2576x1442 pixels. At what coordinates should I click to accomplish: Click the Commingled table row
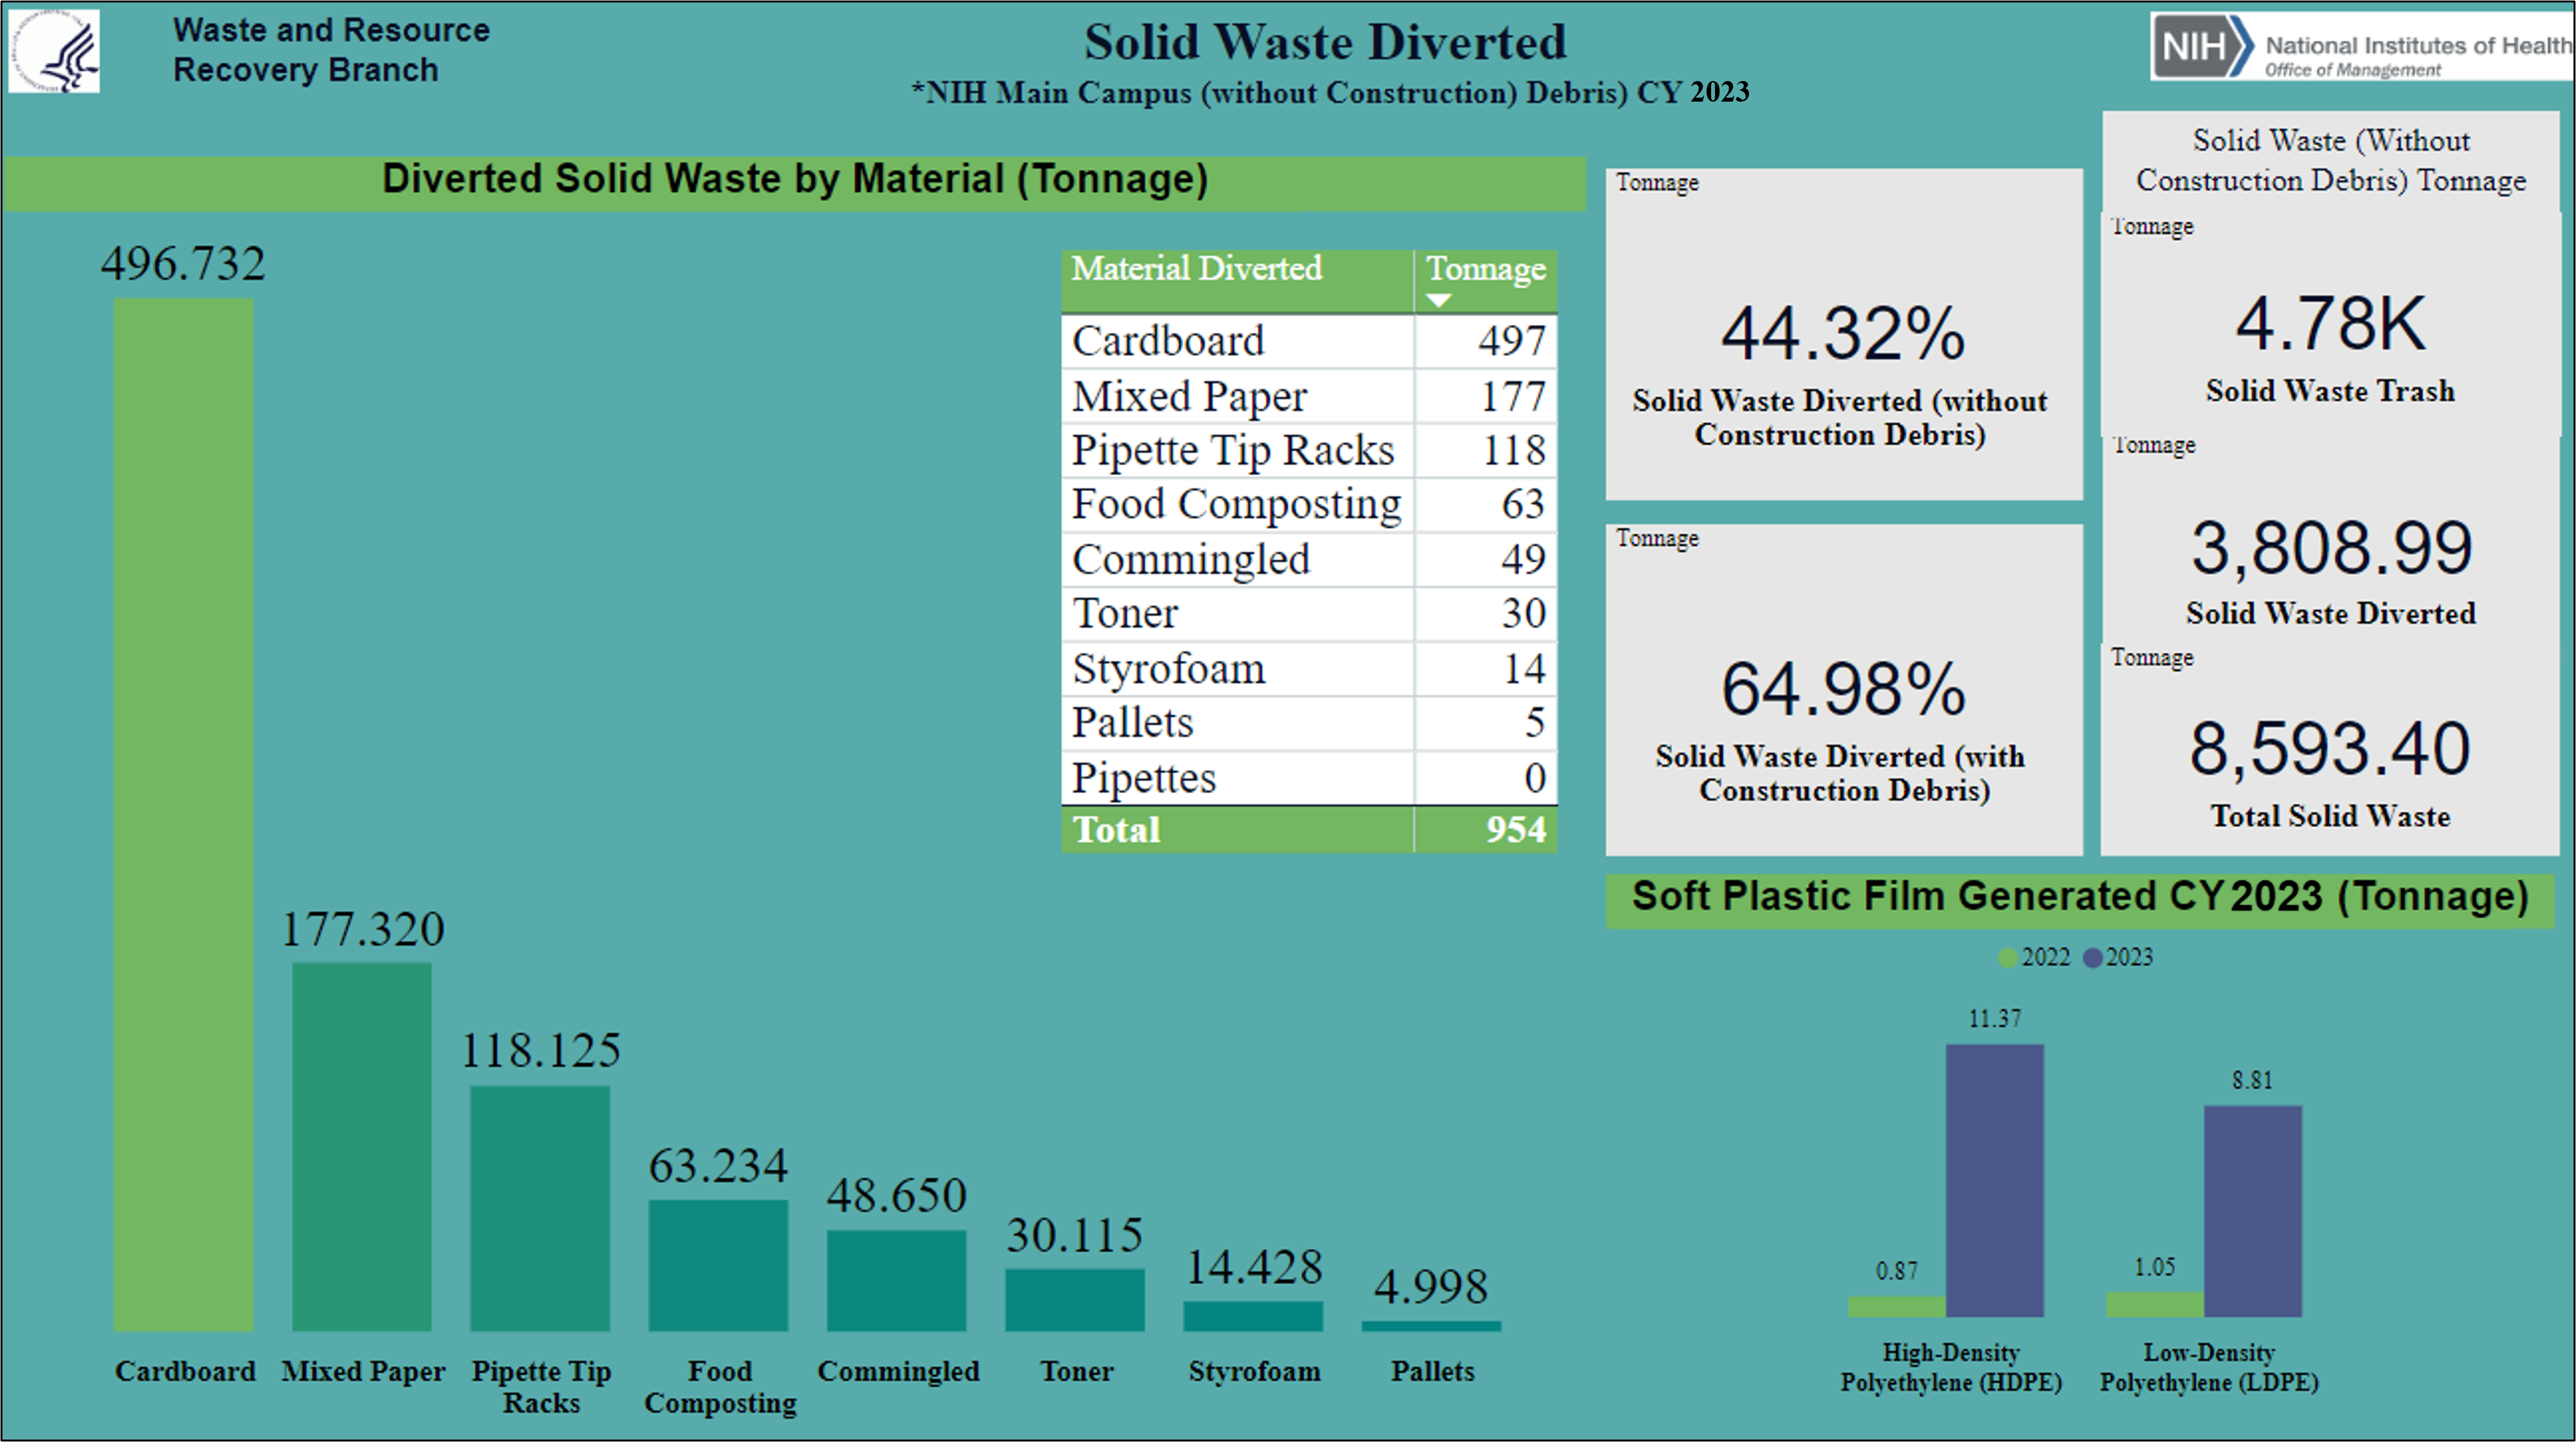coord(1309,559)
